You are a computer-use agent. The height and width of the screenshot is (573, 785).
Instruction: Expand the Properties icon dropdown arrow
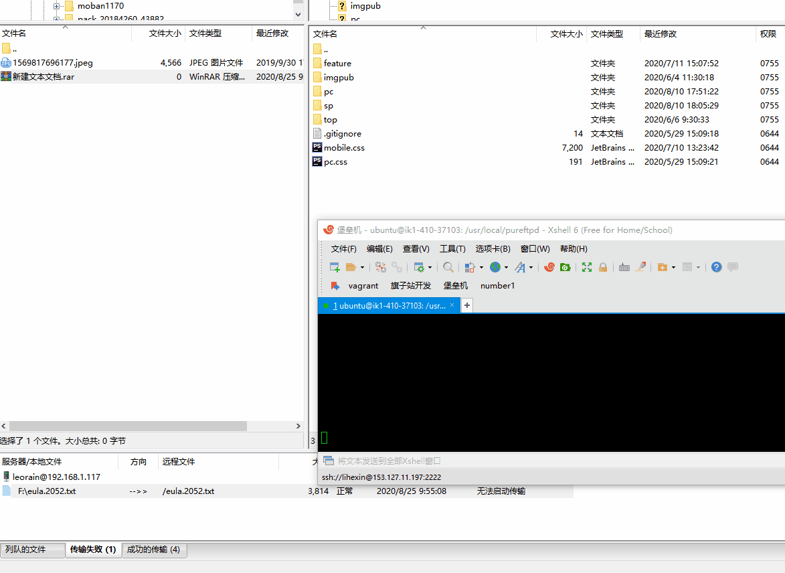tap(430, 268)
